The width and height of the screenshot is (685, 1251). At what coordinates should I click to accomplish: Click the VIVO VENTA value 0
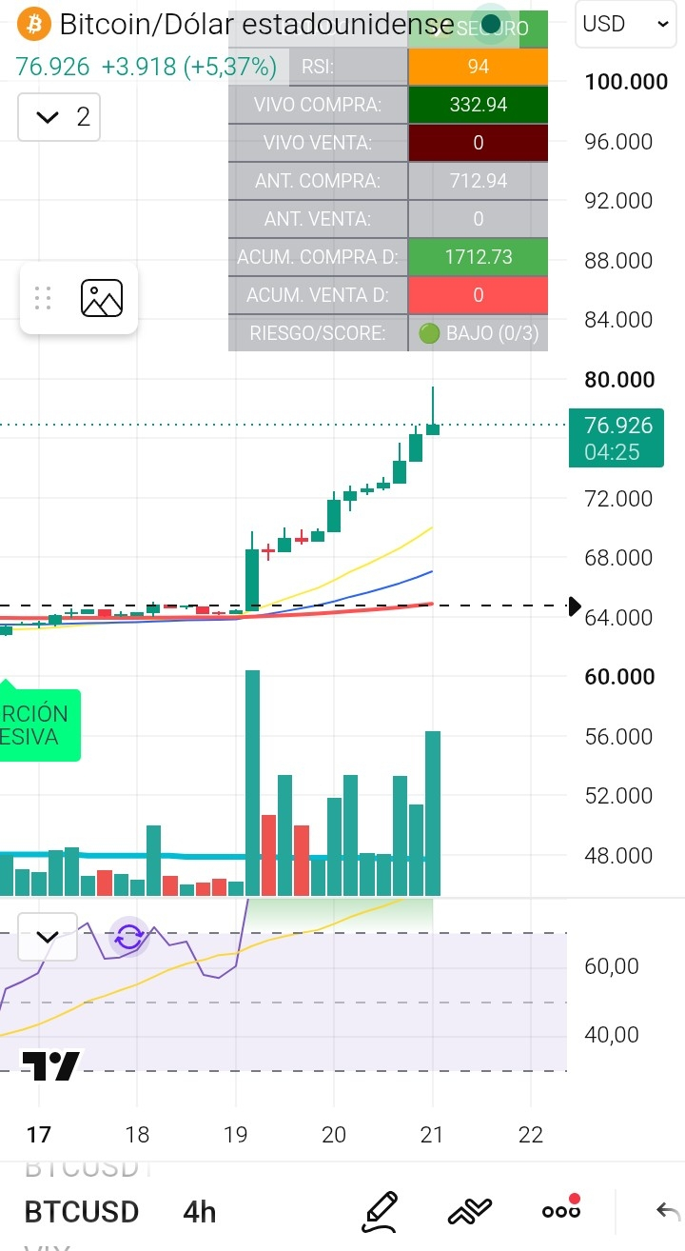coord(478,143)
